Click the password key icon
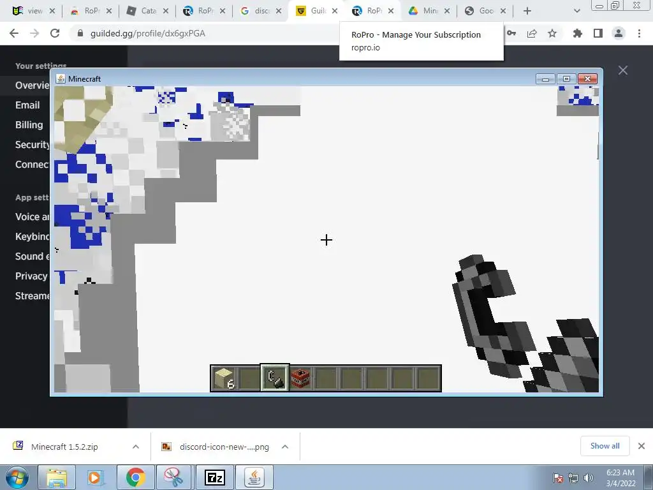The height and width of the screenshot is (490, 653). (x=511, y=33)
